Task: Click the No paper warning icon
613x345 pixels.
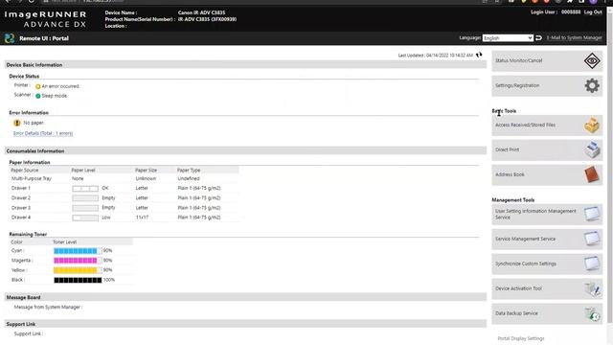Action: tap(17, 123)
